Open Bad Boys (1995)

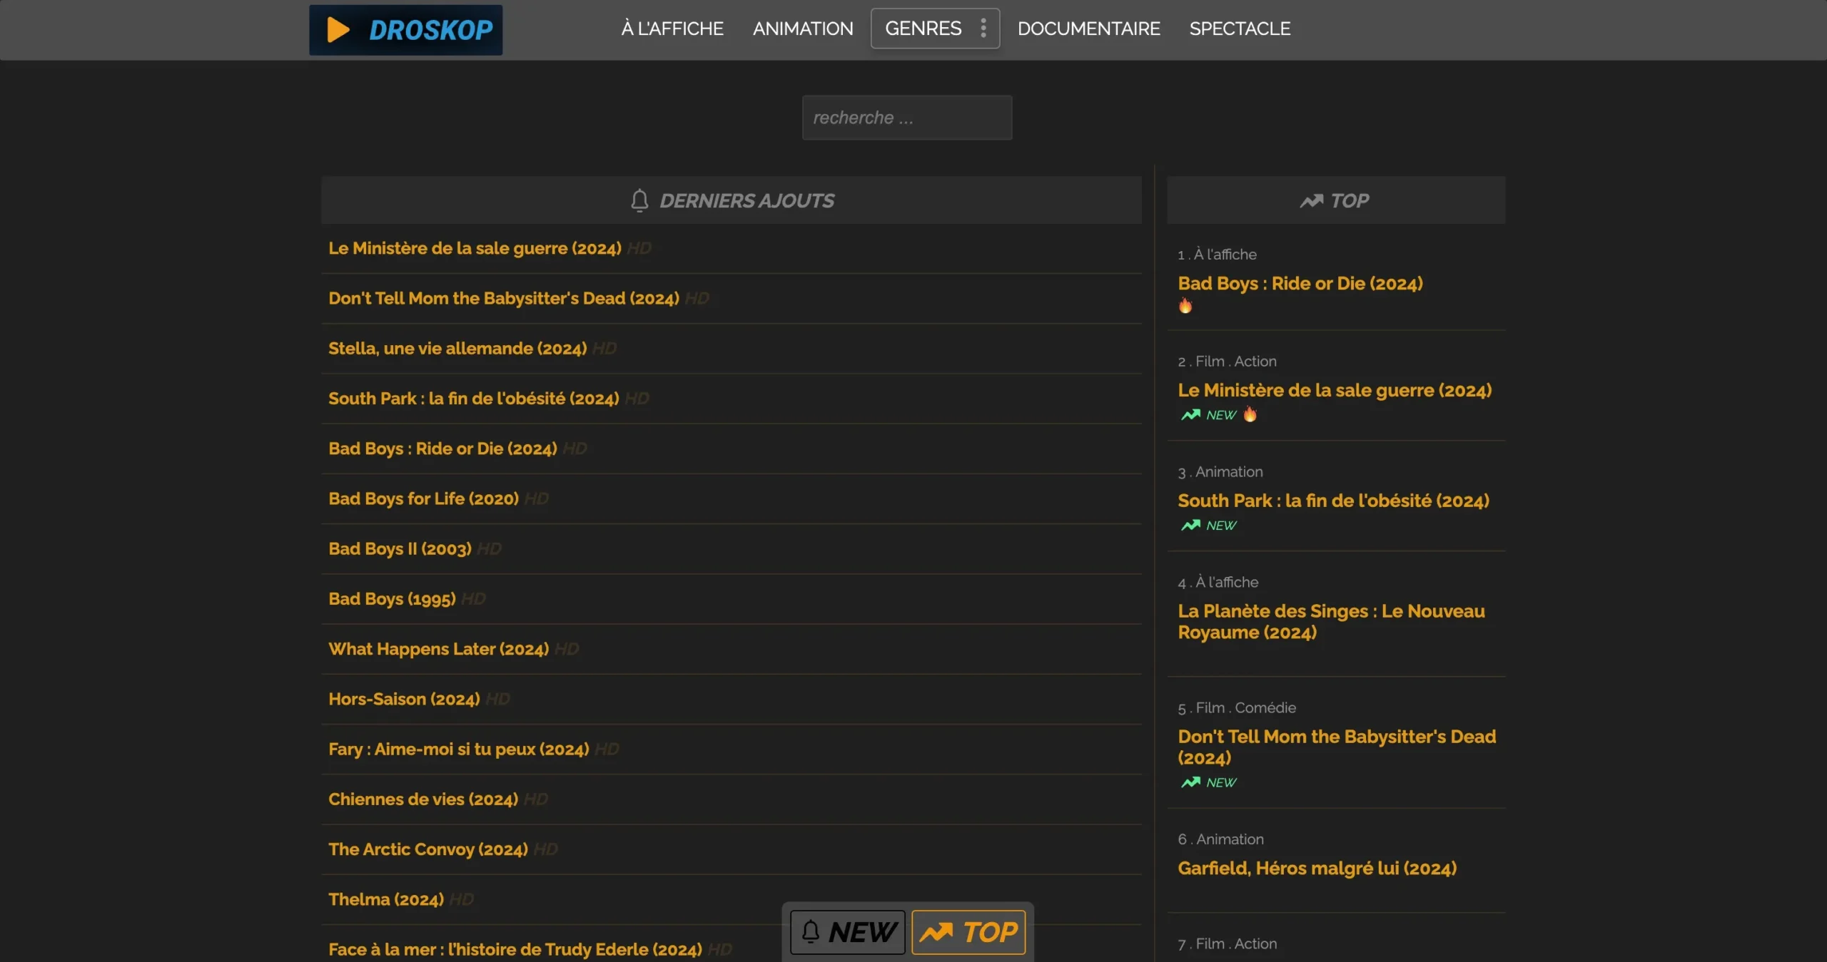click(x=392, y=598)
